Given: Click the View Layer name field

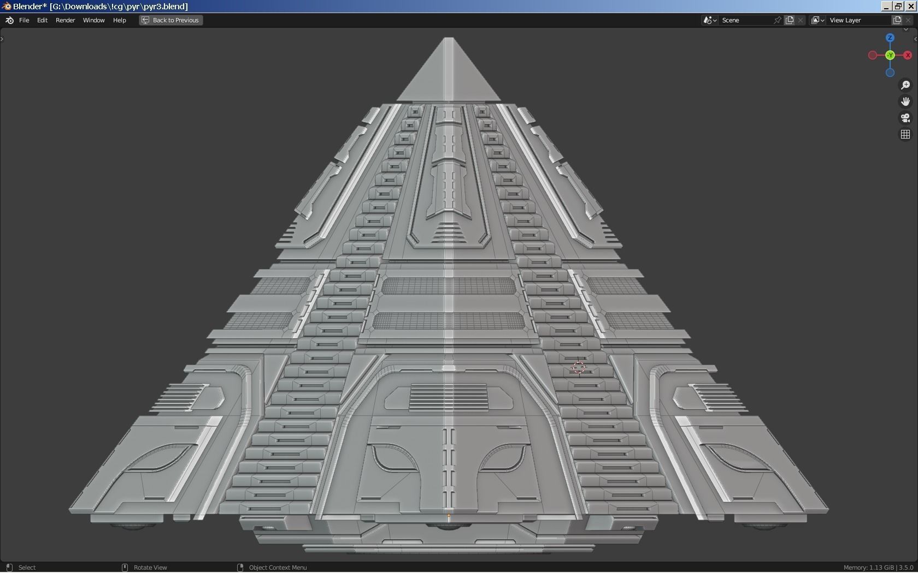Looking at the screenshot, I should click(858, 20).
